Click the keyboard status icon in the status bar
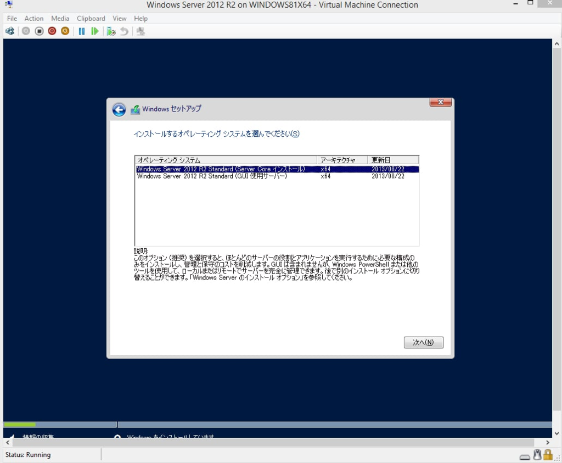Viewport: 562px width, 463px height. coord(525,457)
